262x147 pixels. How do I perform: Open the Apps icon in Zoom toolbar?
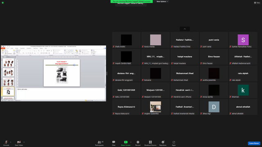point(174,142)
